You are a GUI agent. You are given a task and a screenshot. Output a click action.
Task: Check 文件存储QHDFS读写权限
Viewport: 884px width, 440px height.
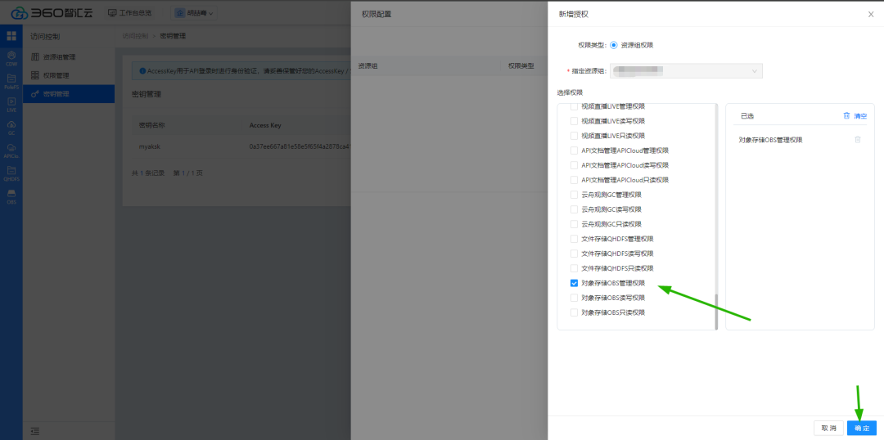point(574,254)
